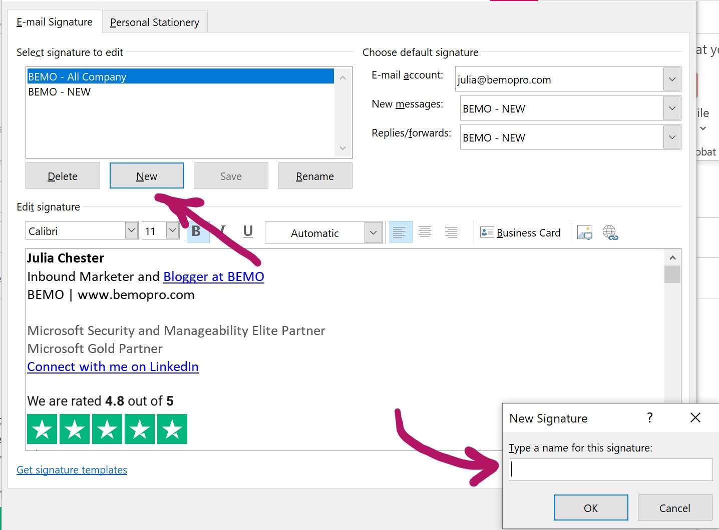Expand New messages signature dropdown
This screenshot has height=530, width=719.
[x=672, y=108]
